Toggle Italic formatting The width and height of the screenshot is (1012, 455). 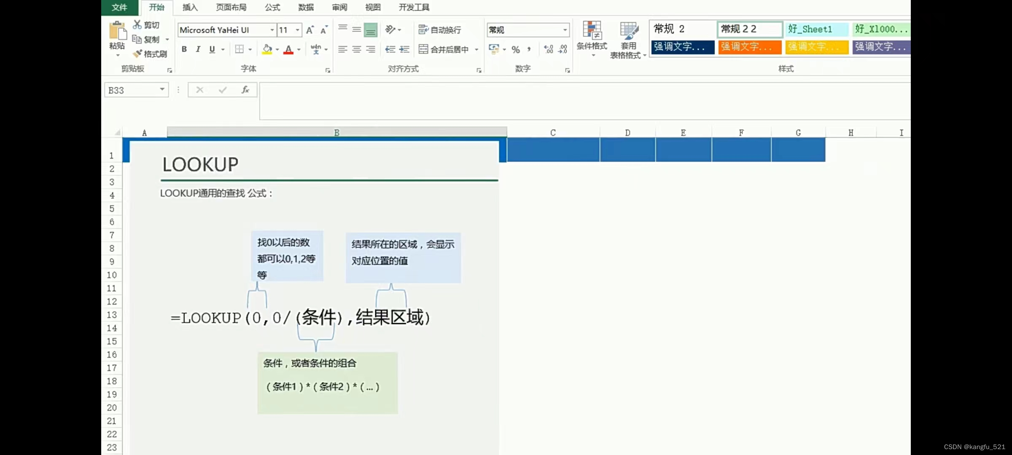point(198,49)
